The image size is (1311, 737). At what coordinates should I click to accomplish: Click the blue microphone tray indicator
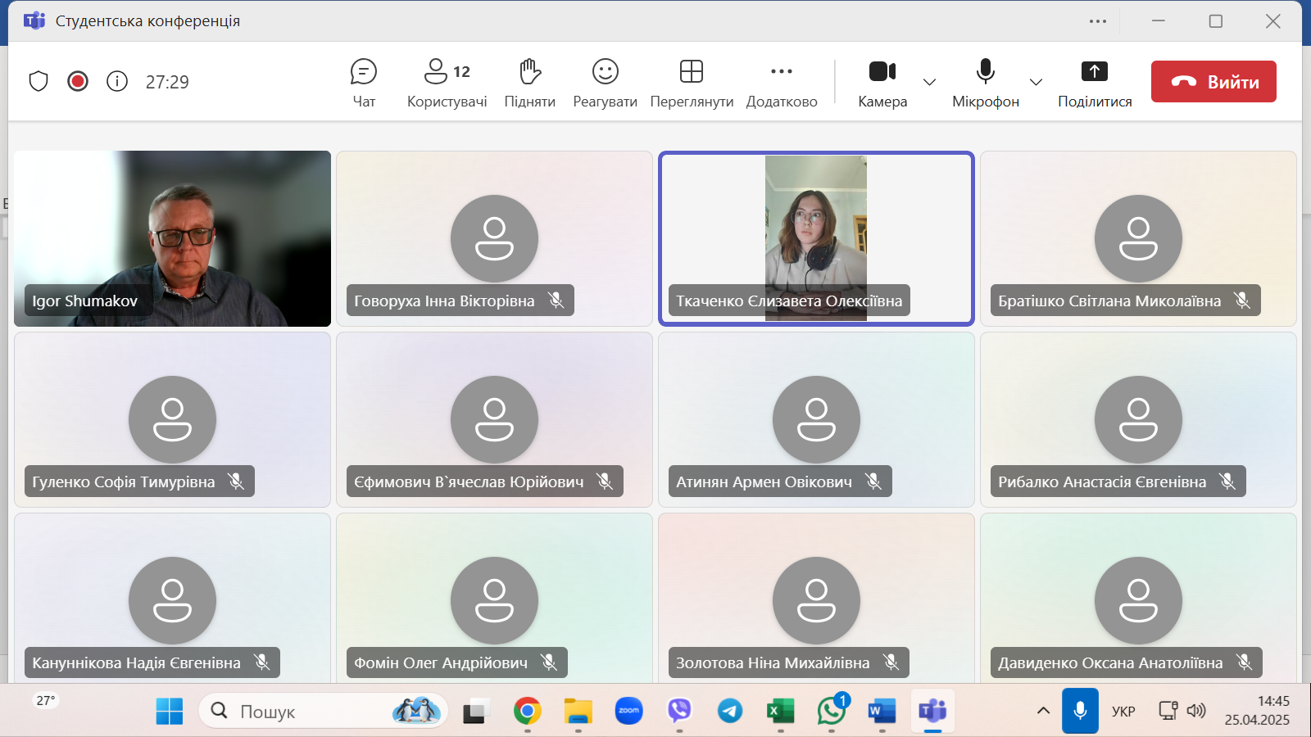pyautogui.click(x=1080, y=711)
